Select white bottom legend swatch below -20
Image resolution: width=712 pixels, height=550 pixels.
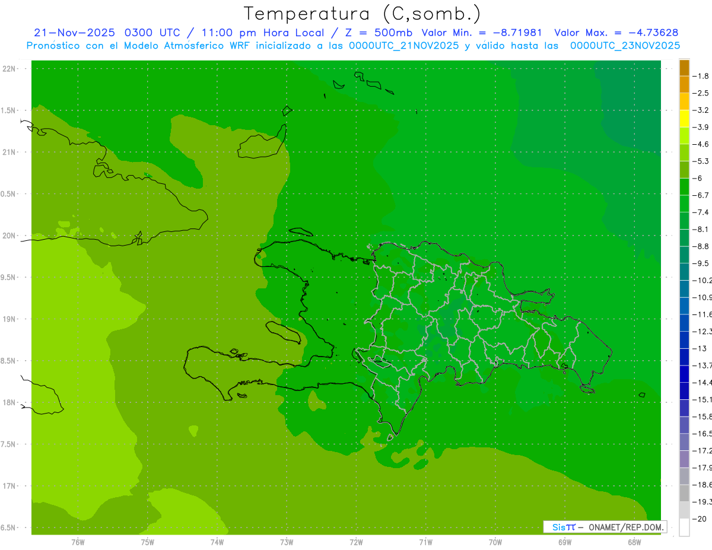coord(684,527)
